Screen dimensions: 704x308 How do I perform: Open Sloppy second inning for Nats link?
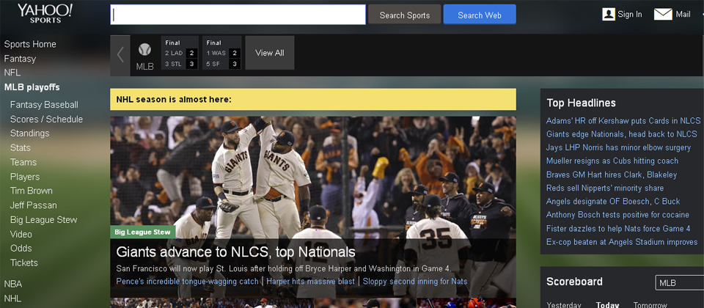(x=415, y=282)
